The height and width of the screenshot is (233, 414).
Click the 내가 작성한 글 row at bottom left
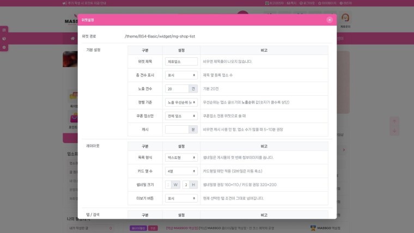click(90, 228)
